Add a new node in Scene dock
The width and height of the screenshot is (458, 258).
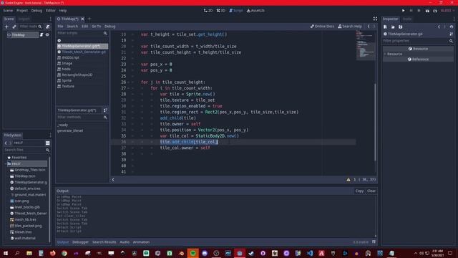point(6,27)
